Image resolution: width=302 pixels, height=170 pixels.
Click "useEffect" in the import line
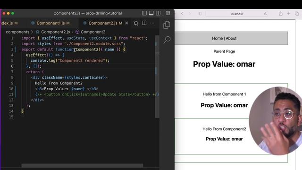click(52, 38)
